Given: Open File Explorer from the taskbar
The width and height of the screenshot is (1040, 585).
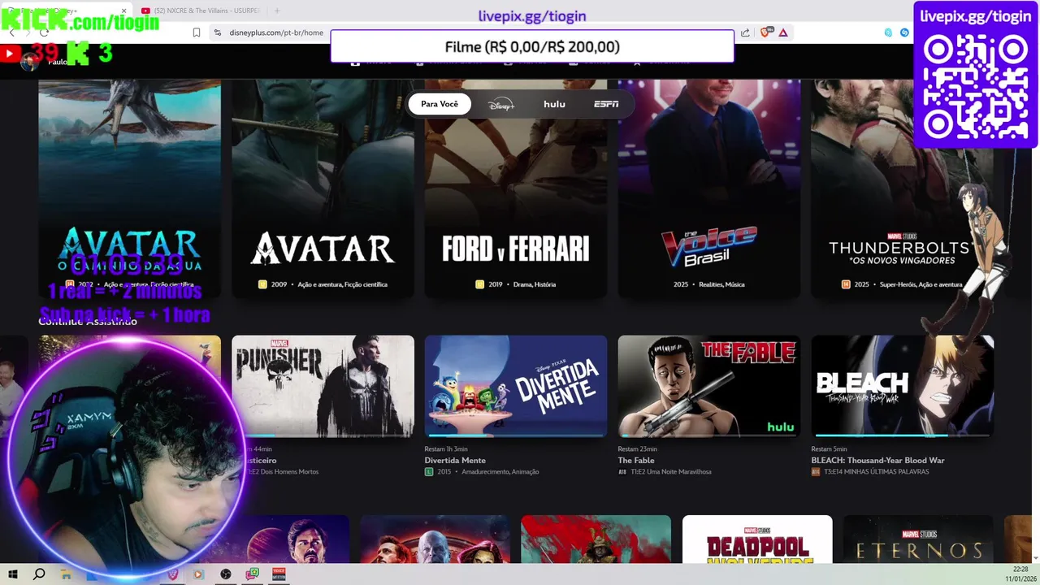Looking at the screenshot, I should (66, 574).
